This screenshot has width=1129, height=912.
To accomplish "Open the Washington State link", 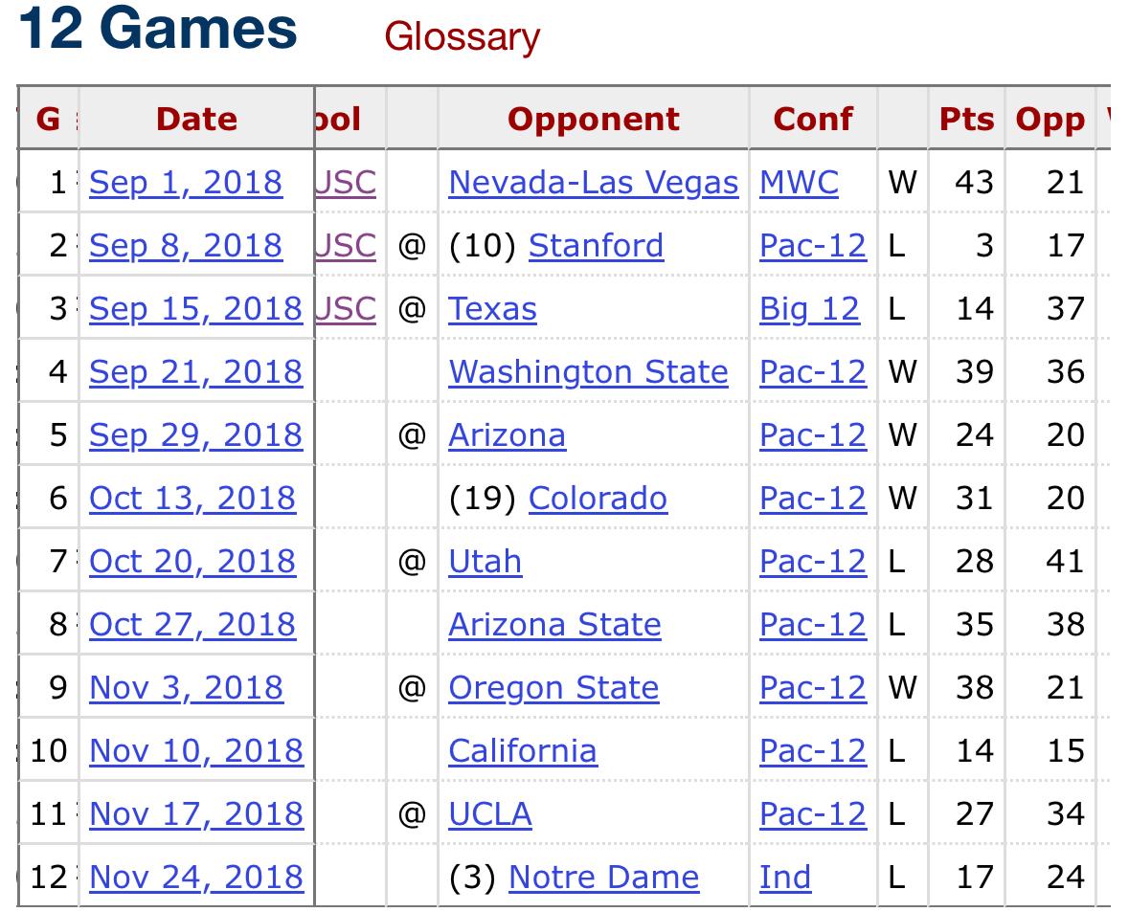I will tap(588, 371).
